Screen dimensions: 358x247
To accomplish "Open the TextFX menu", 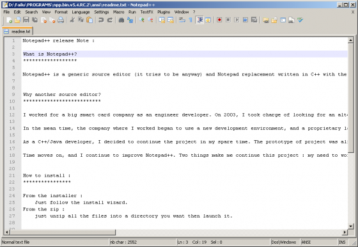I will click(x=146, y=12).
